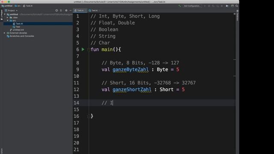The height and width of the screenshot is (154, 274).
Task: Click the fold end marker on line 16
Action: click(x=89, y=116)
